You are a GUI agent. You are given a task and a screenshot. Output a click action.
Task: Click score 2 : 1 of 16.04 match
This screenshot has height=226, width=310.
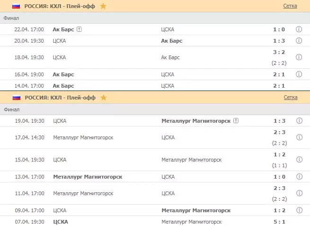coord(279,74)
